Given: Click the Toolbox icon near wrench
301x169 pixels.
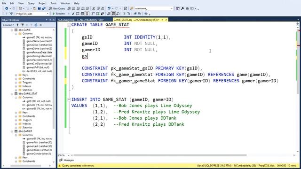Looking at the screenshot, I should [187, 8].
